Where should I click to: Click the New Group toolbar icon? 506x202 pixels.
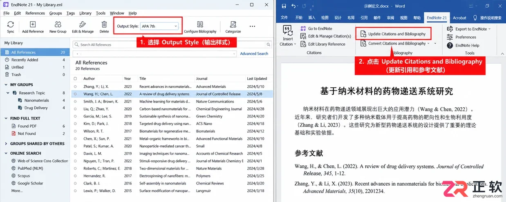coord(58,25)
